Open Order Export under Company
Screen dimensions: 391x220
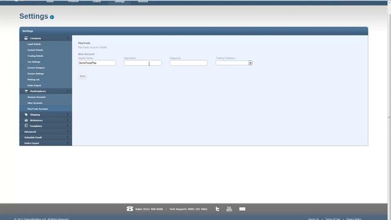pos(34,86)
